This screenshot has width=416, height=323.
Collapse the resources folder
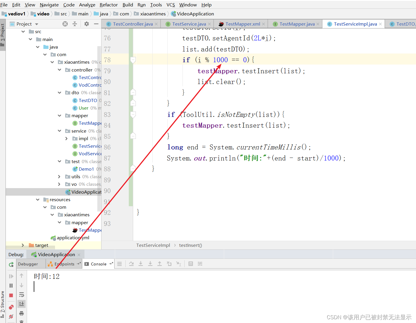tap(38, 200)
